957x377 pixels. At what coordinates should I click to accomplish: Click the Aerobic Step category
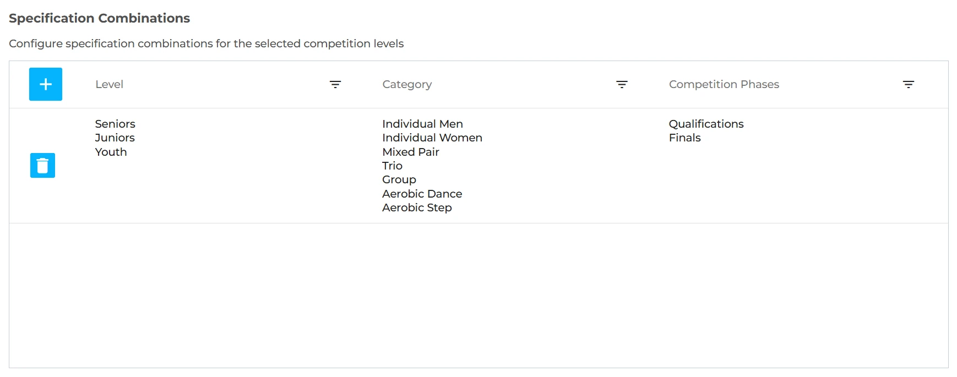coord(417,207)
